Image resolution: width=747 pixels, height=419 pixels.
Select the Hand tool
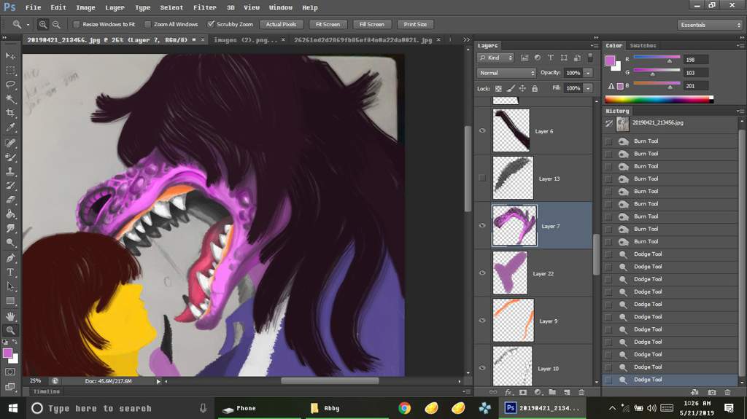[10, 316]
